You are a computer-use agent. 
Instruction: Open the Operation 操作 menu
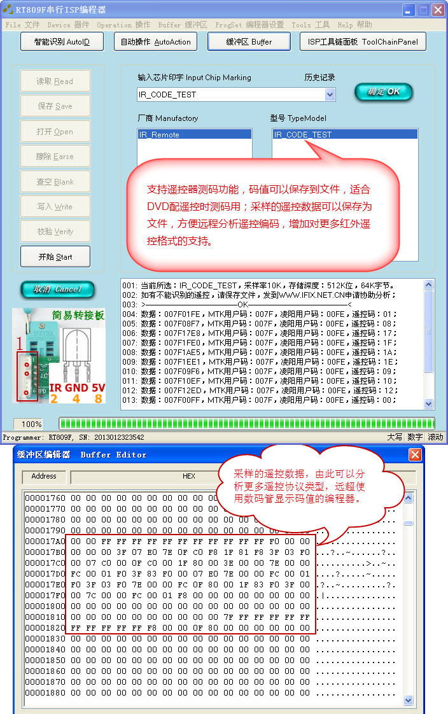pyautogui.click(x=123, y=25)
